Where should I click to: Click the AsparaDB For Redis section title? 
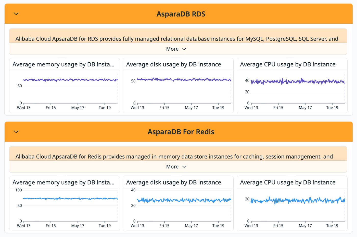pos(181,132)
